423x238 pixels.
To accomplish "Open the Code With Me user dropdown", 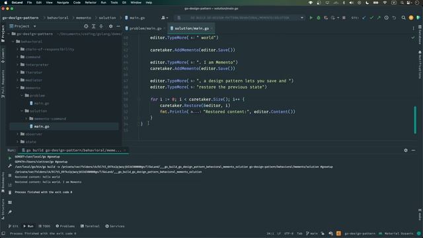I will pos(165,18).
